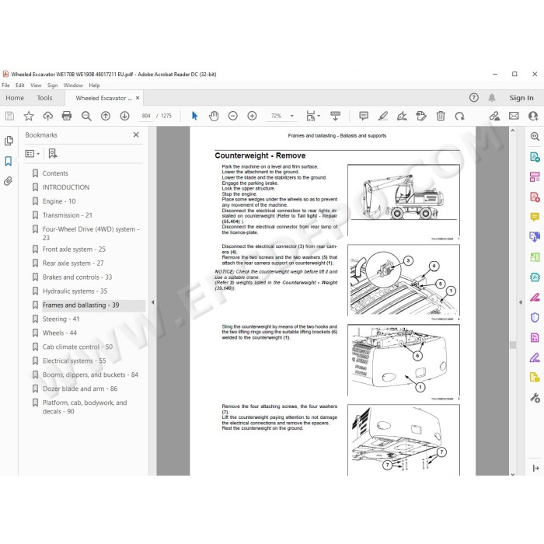Open the Contents bookmark
Image resolution: width=544 pixels, height=544 pixels.
point(55,173)
